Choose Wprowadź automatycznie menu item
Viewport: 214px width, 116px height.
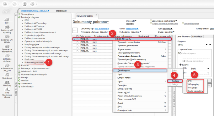(x=140, y=46)
